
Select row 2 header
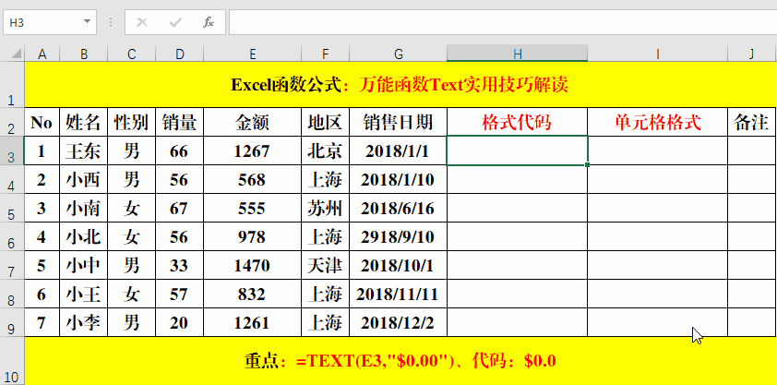[x=12, y=122]
